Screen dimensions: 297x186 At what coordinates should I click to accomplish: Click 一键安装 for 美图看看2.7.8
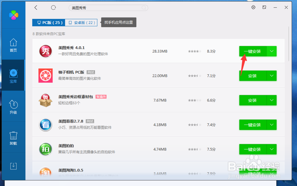pos(253,125)
